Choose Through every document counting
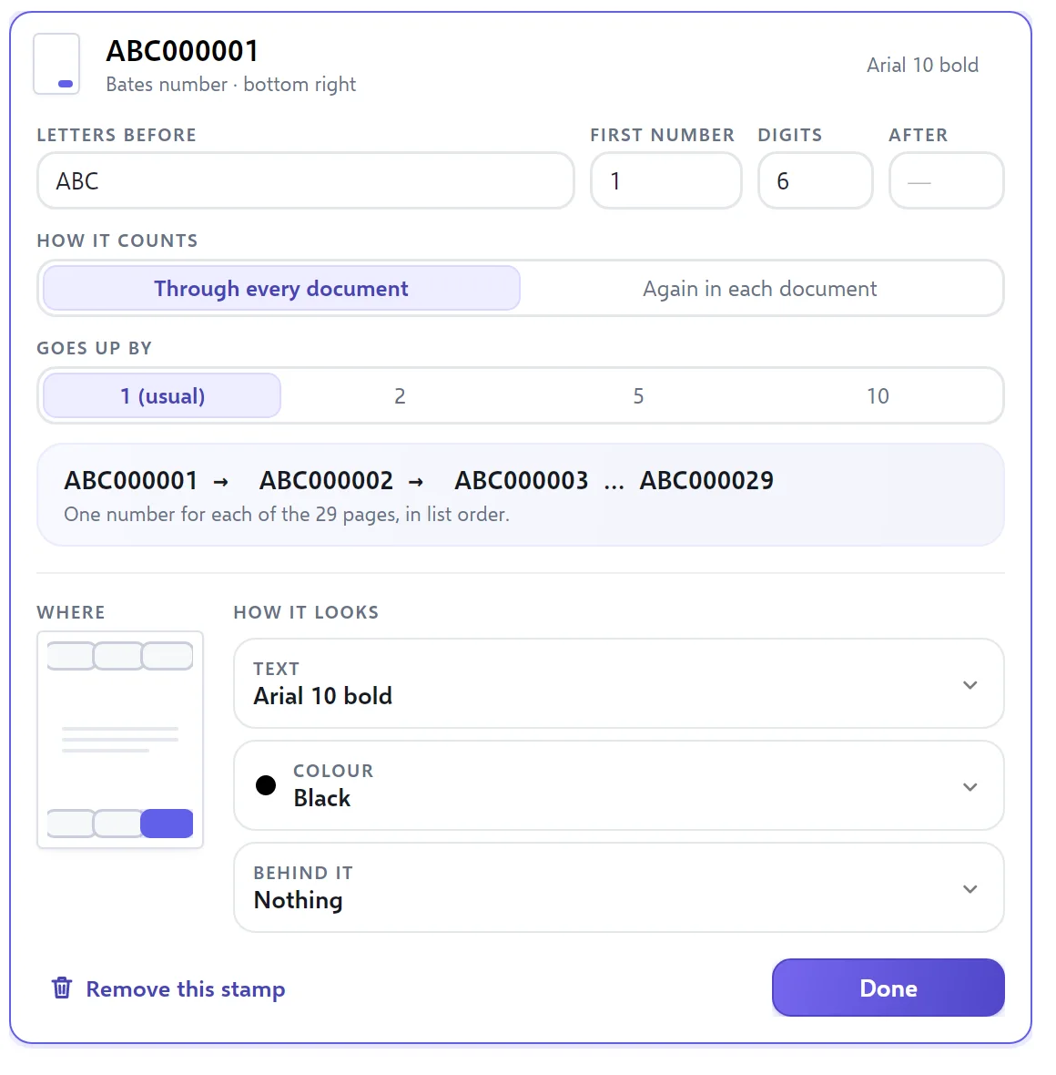 (x=281, y=288)
